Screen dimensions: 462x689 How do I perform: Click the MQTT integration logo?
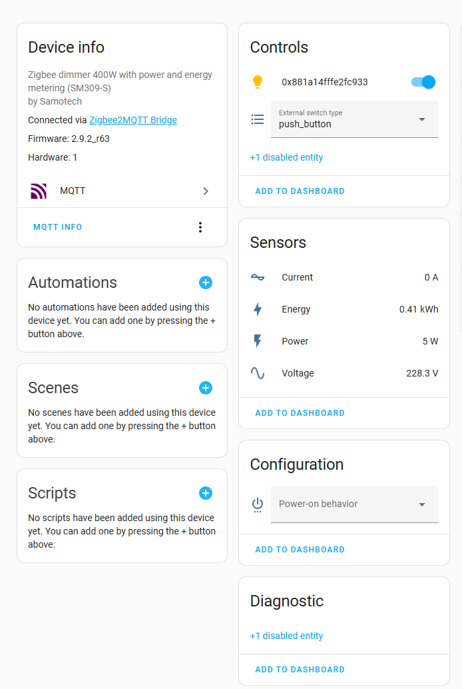(x=39, y=191)
